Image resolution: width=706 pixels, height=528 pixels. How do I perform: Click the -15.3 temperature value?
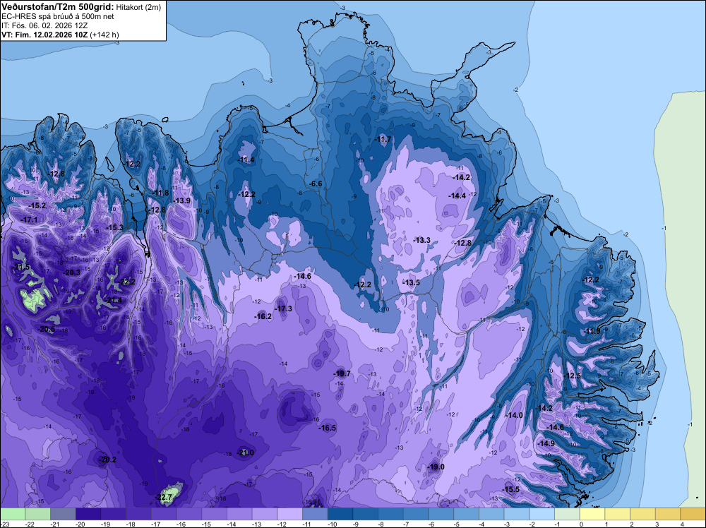(x=115, y=228)
